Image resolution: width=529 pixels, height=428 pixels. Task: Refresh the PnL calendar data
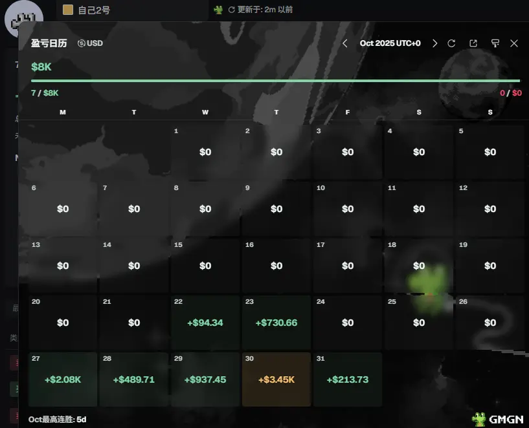click(x=451, y=43)
